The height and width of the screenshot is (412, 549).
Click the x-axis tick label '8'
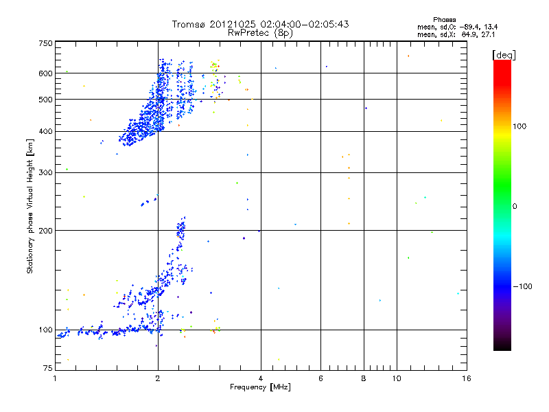(364, 378)
